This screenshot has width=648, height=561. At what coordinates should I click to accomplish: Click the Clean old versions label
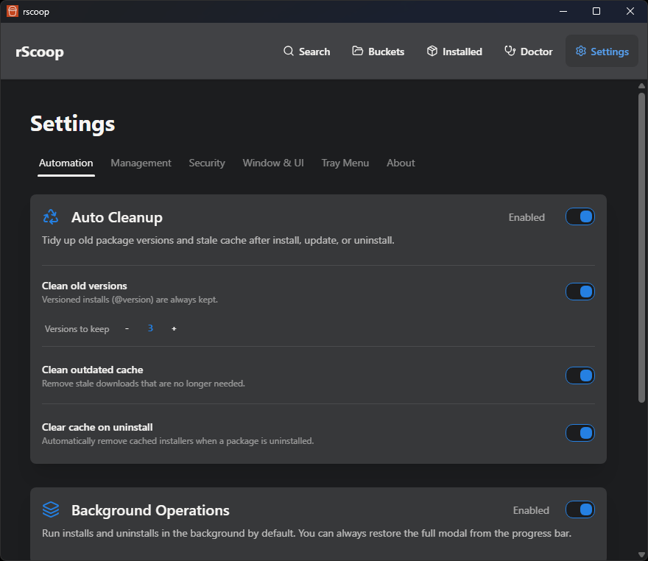pos(84,286)
